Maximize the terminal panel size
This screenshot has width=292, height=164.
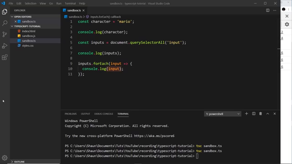click(x=268, y=113)
